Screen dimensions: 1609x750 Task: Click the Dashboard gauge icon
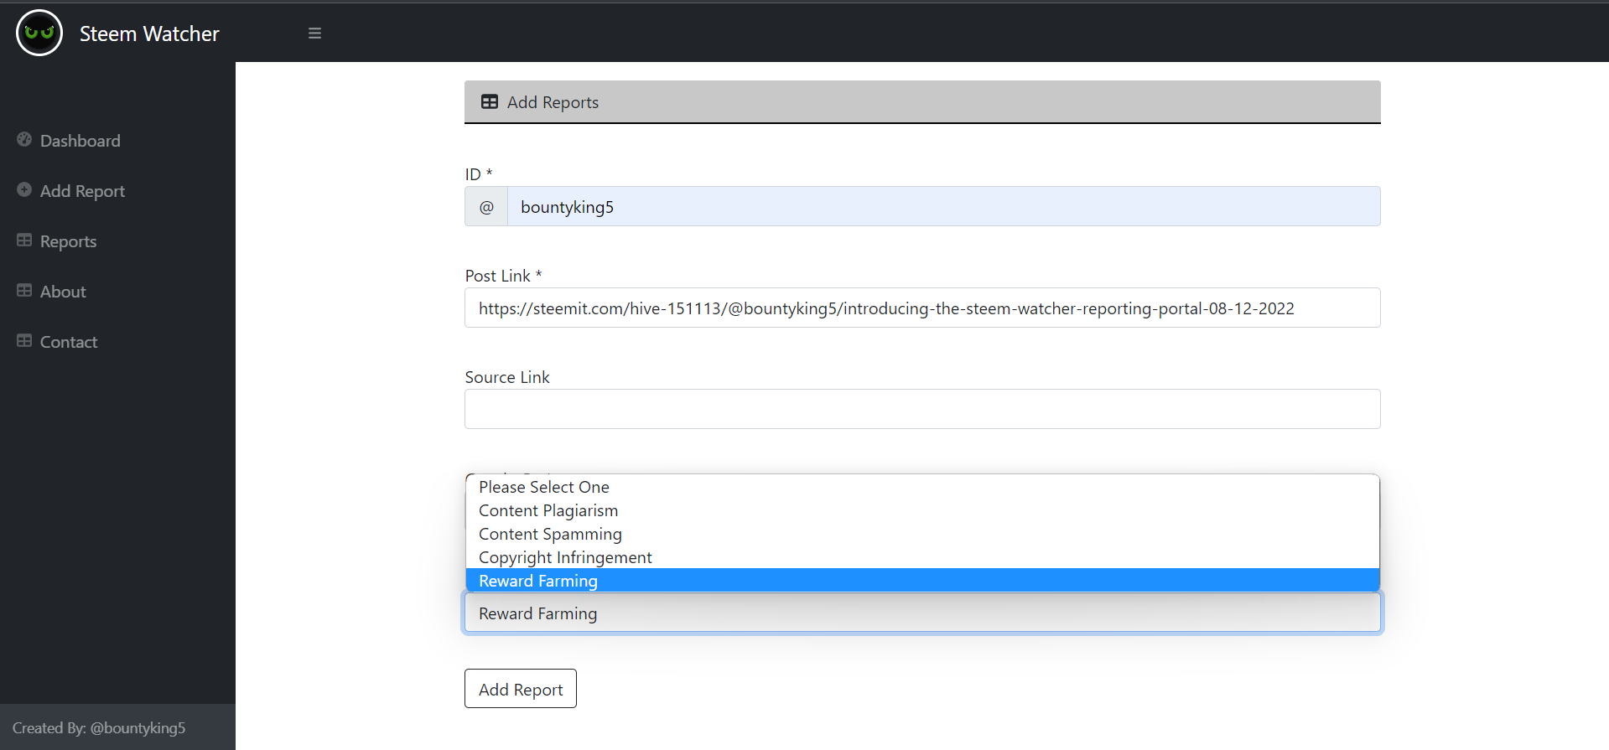[x=24, y=140]
